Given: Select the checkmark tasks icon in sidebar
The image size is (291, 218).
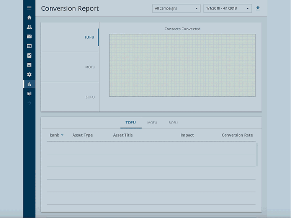Looking at the screenshot, I should click(x=29, y=55).
